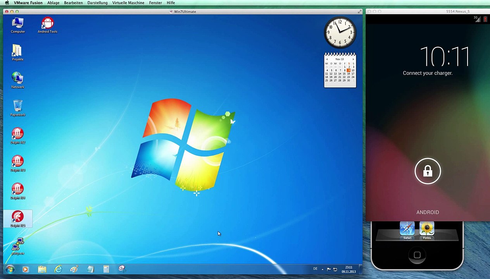
Task: Open the Computer desktop icon
Action: pos(17,26)
